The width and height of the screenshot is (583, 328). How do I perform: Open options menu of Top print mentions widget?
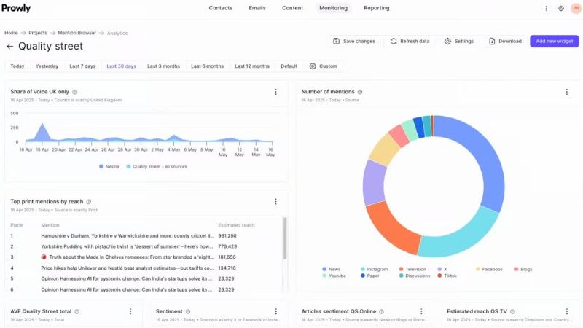click(x=275, y=202)
